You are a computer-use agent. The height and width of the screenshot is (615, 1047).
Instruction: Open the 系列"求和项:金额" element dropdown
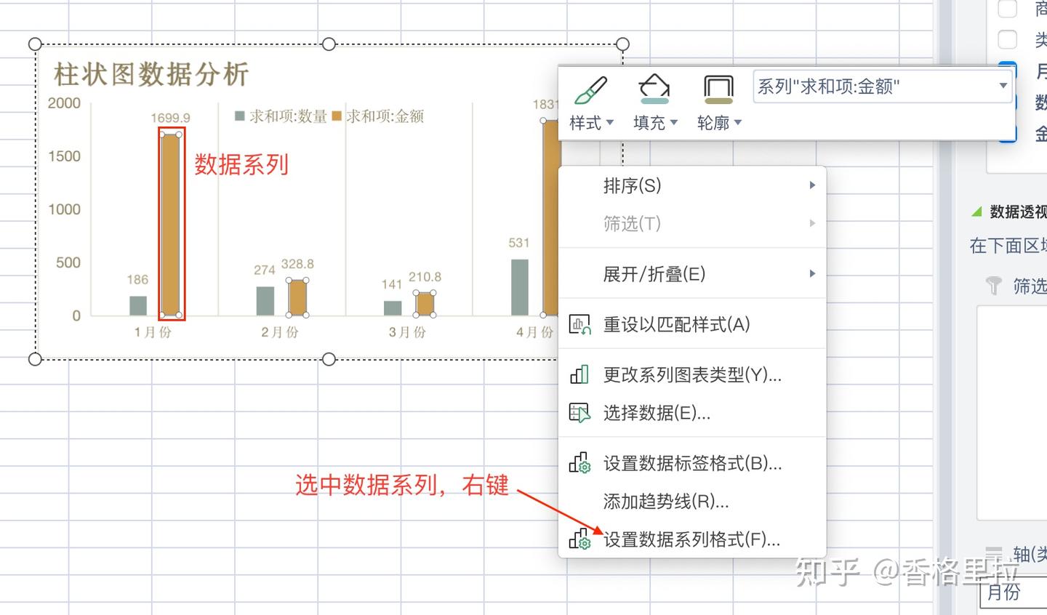[1003, 86]
